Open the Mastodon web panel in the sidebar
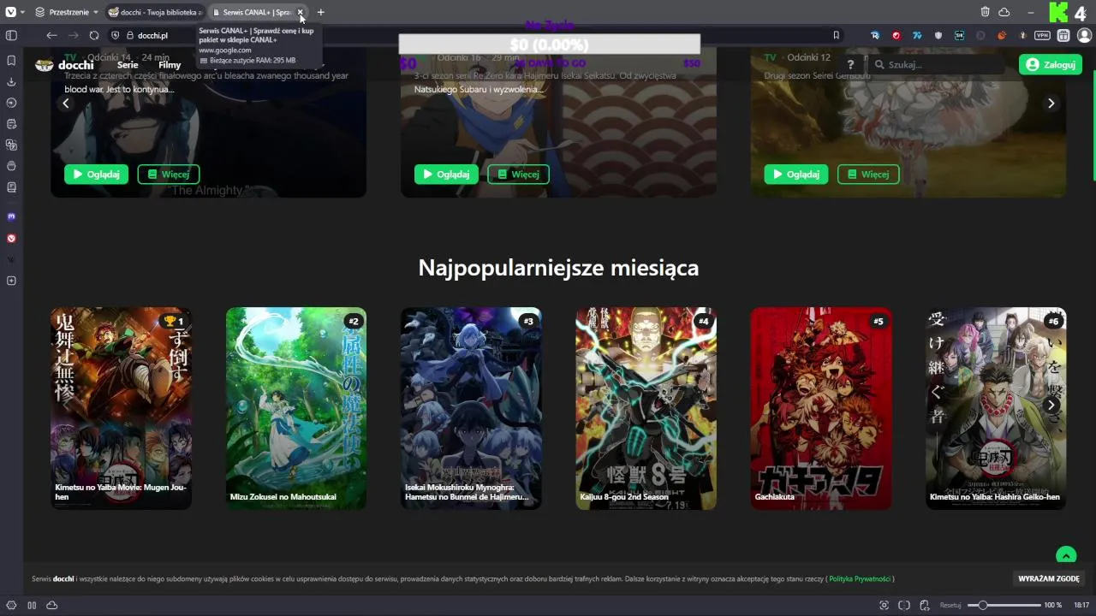 [x=11, y=216]
